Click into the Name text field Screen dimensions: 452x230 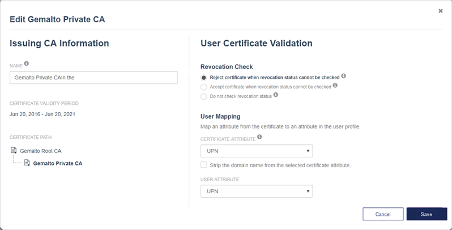click(93, 78)
